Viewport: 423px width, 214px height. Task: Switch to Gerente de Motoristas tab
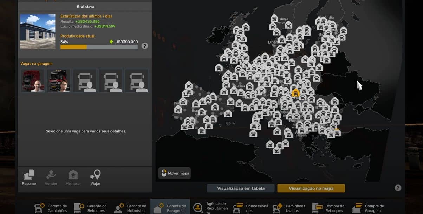(x=130, y=208)
